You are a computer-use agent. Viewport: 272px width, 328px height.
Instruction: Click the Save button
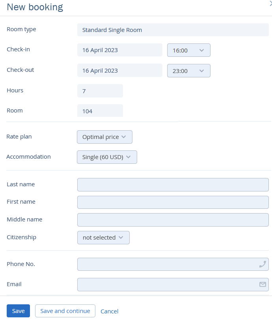click(x=19, y=311)
